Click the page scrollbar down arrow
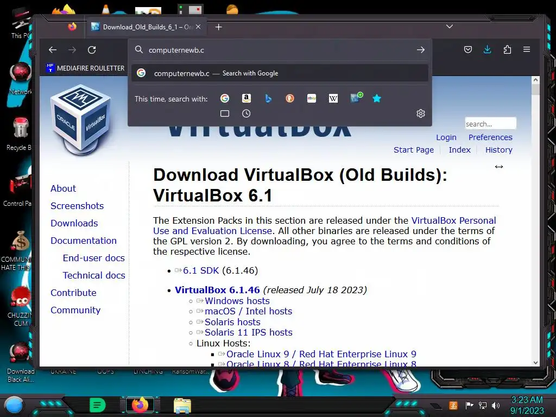 pos(535,362)
